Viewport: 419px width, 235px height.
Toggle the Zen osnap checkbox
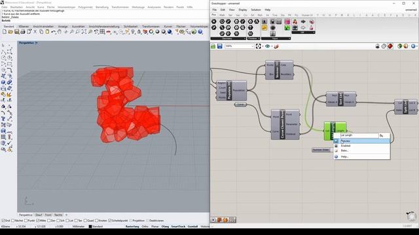[x=48, y=221]
